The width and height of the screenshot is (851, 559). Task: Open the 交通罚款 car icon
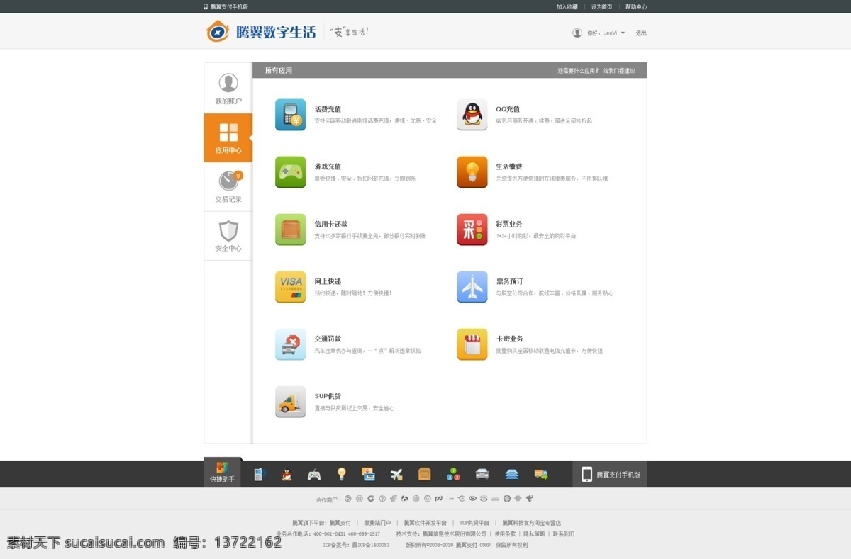tap(290, 344)
